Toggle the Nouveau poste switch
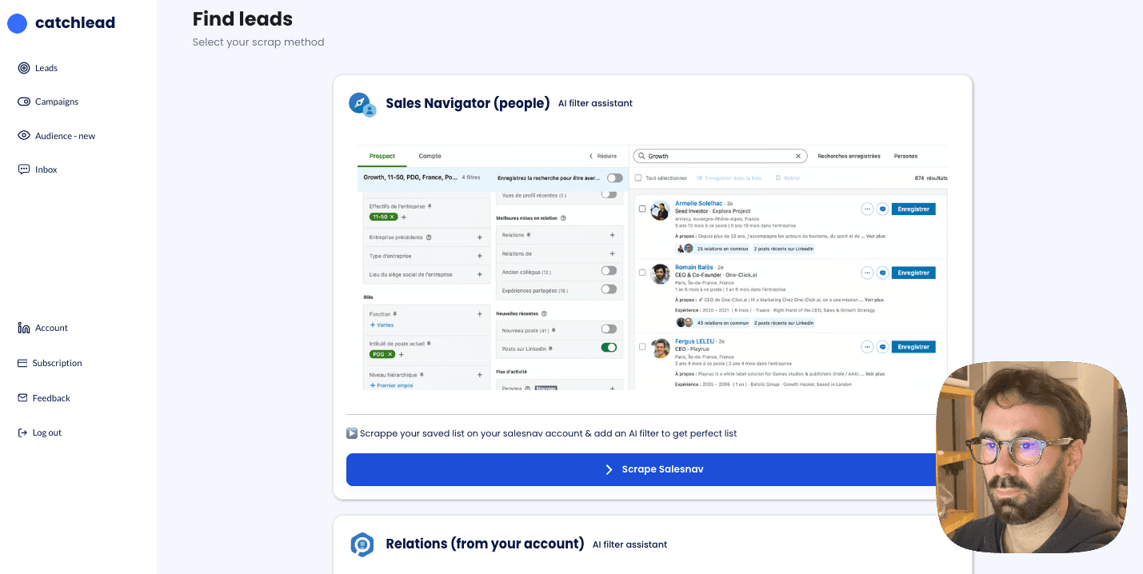Screen dimensions: 1143x574 click(609, 329)
